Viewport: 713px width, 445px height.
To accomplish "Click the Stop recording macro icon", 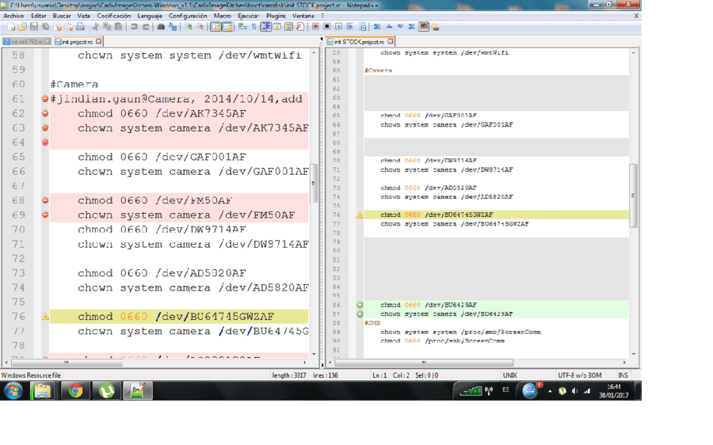I will pyautogui.click(x=327, y=27).
